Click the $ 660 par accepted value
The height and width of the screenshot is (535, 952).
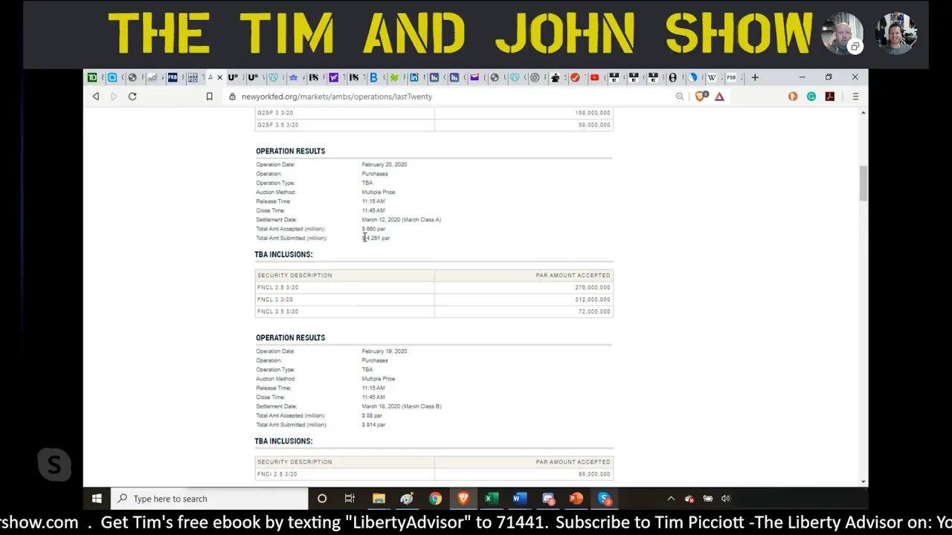click(x=374, y=229)
